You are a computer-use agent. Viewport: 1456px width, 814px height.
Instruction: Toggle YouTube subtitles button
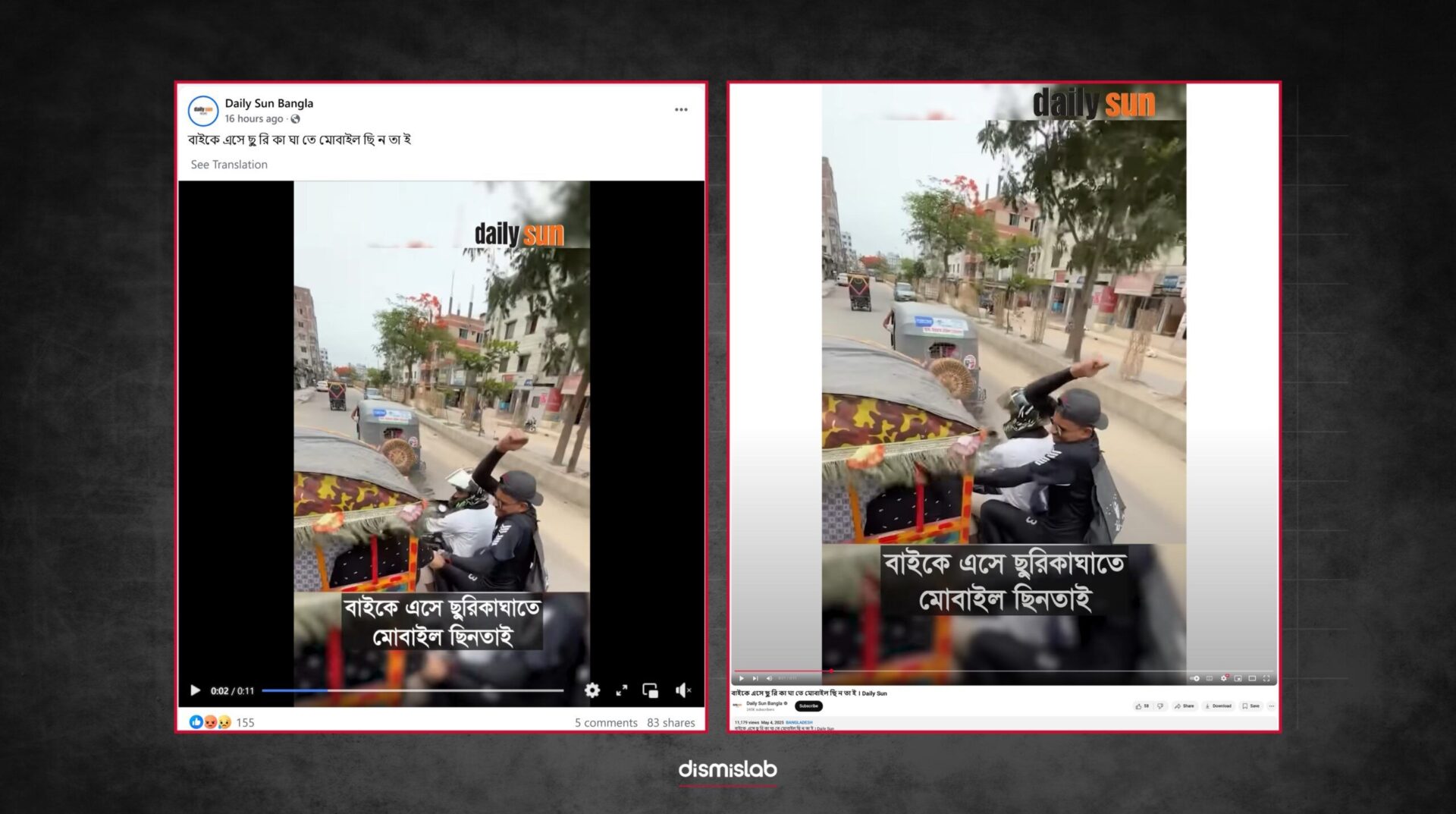pyautogui.click(x=1210, y=678)
